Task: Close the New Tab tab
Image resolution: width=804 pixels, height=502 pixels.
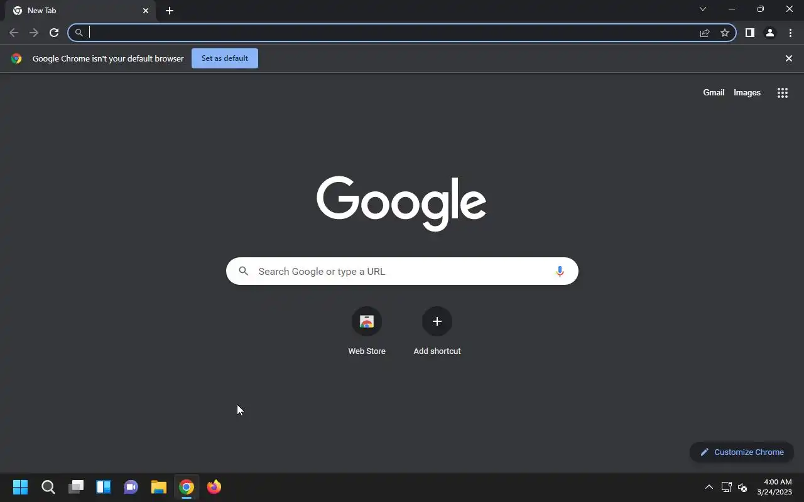Action: (x=146, y=11)
